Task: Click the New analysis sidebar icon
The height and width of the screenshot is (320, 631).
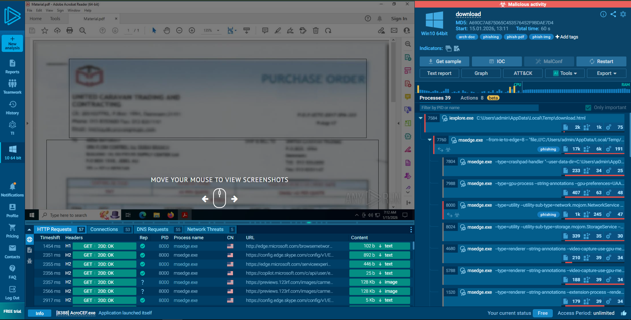Action: point(12,43)
